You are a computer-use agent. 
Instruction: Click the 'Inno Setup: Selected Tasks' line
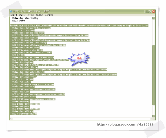(x=32, y=52)
